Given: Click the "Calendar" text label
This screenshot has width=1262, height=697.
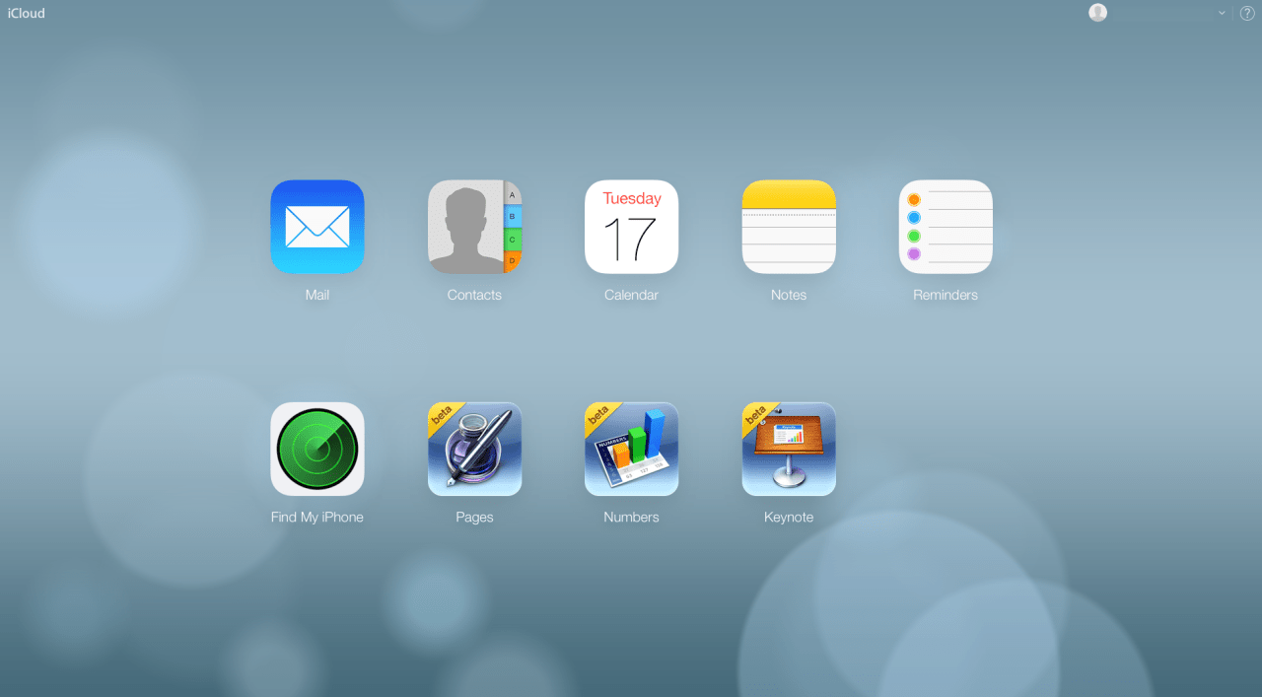Looking at the screenshot, I should point(631,295).
